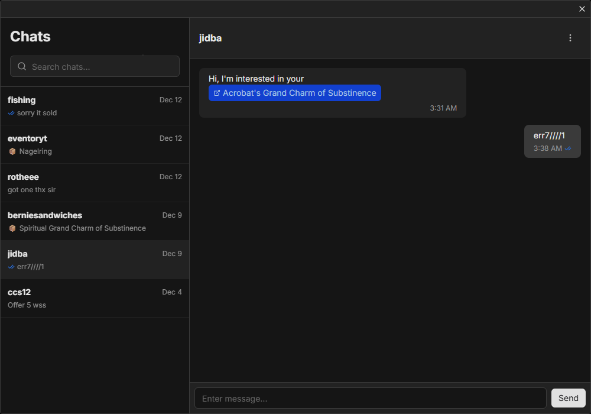Click the jidba header name

point(210,38)
